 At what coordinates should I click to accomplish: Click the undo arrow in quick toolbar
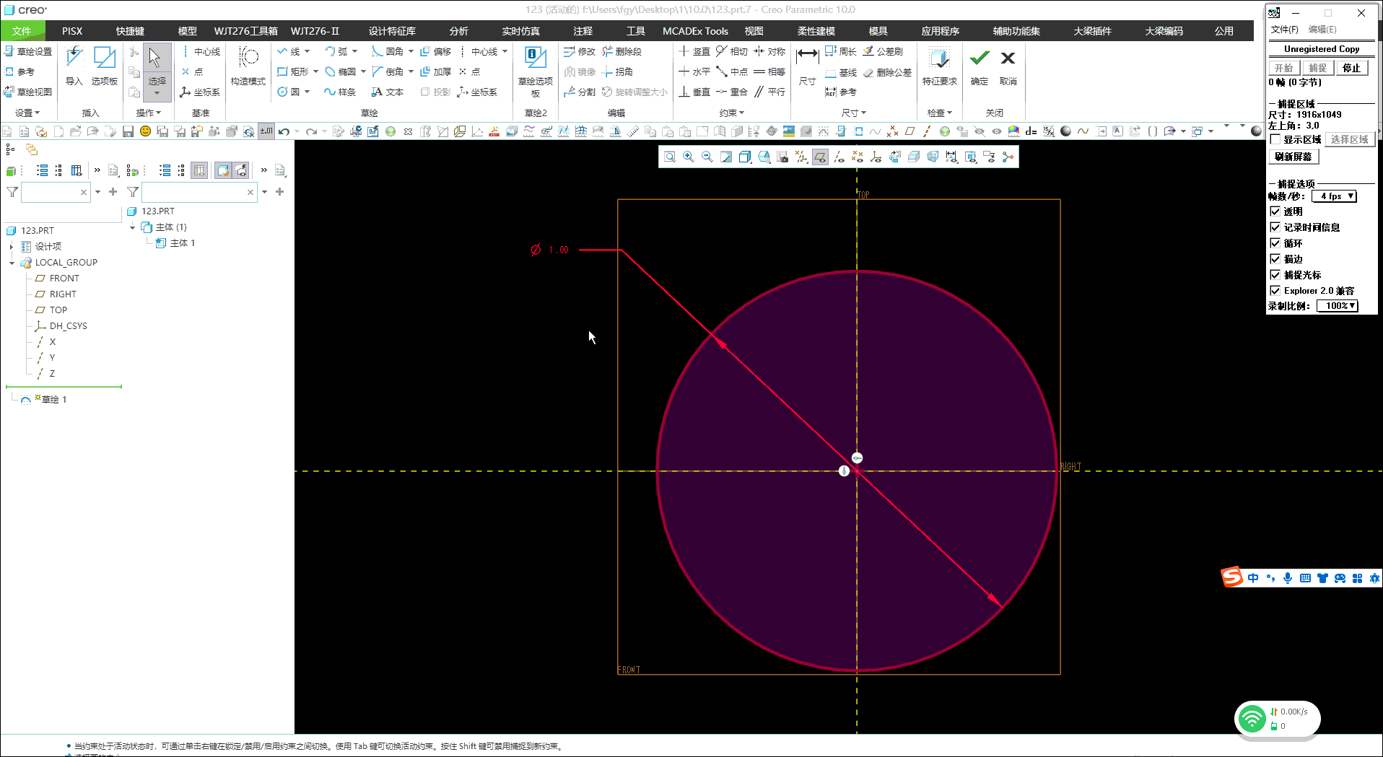coord(284,131)
